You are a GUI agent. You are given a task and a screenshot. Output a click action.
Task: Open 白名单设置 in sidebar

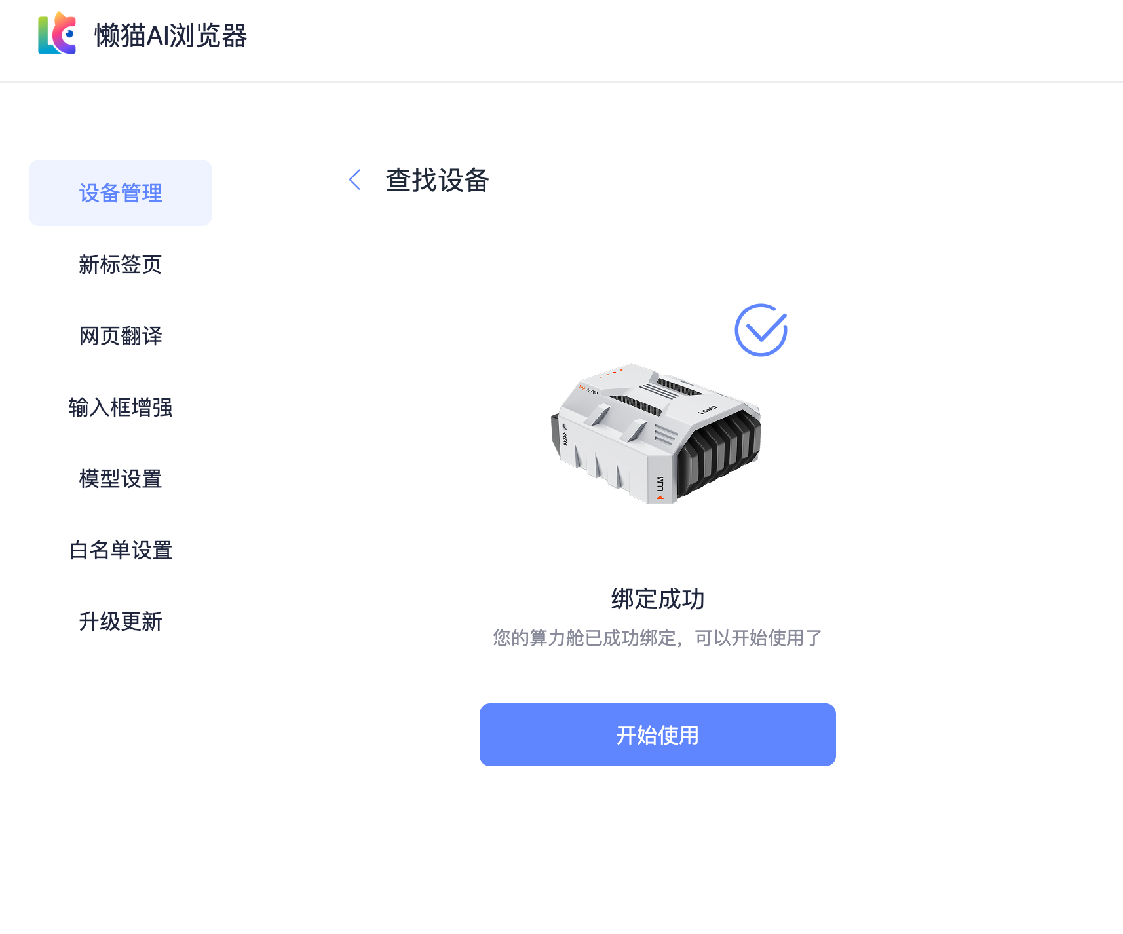tap(121, 550)
